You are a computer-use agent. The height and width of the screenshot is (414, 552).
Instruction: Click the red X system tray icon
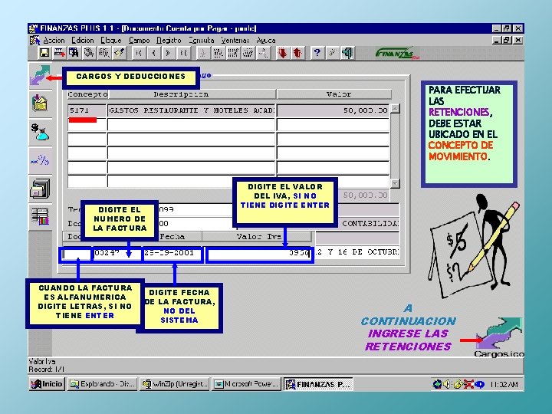coord(468,384)
